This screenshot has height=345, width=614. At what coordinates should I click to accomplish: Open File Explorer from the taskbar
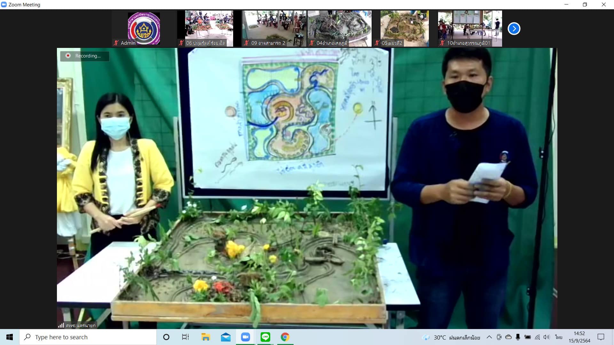[206, 337]
